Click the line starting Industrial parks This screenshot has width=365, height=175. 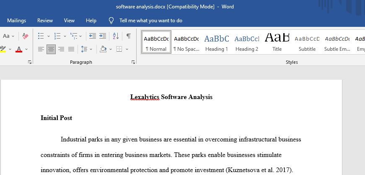[181, 139]
